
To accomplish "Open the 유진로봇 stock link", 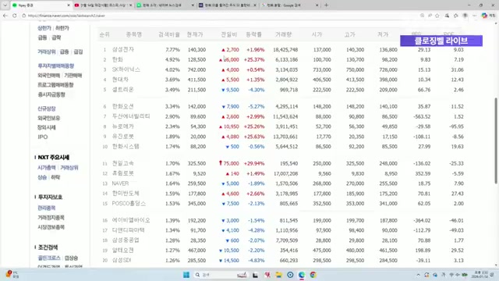I will tap(123, 137).
